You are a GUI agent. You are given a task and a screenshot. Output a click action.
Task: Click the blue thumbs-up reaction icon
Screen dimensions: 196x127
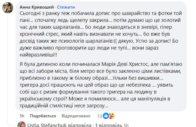106,116
